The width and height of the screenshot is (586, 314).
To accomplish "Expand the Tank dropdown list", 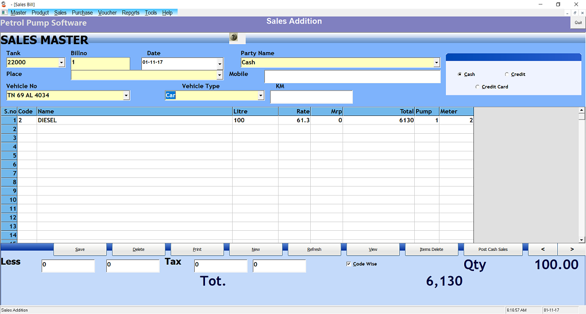I will click(61, 63).
